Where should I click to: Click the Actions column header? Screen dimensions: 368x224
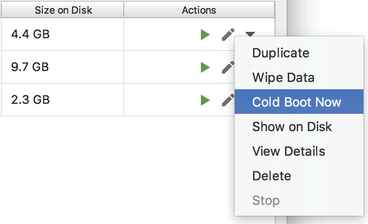click(199, 10)
